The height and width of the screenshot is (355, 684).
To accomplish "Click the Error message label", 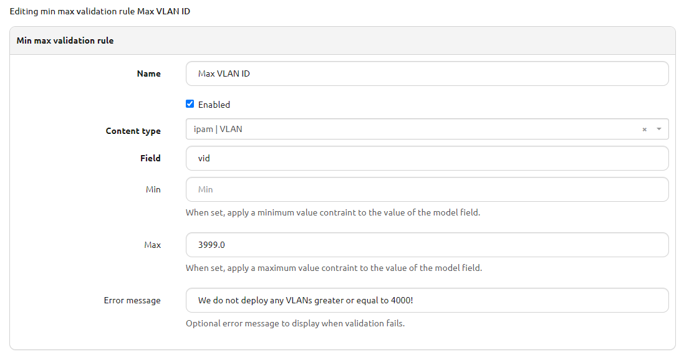I will coord(132,300).
